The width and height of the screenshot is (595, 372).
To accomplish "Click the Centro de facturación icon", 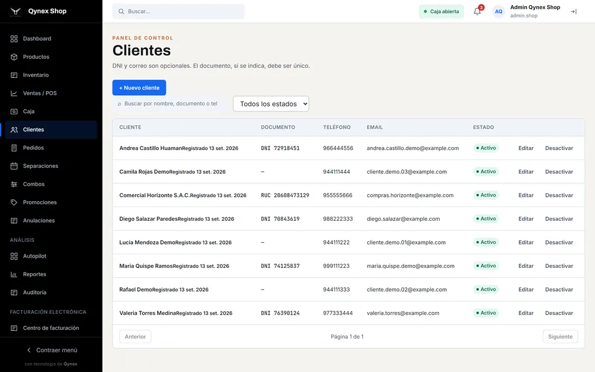I will point(14,328).
